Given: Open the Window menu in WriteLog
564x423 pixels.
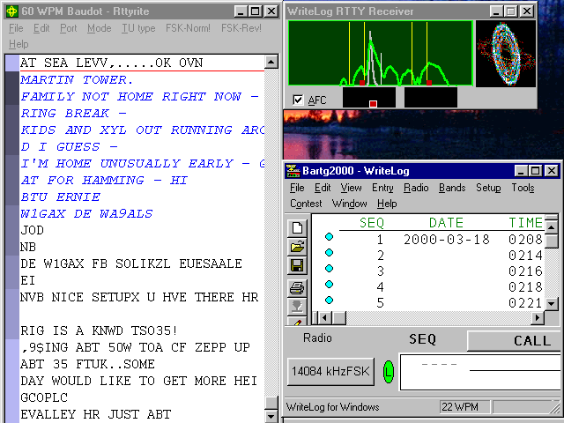Looking at the screenshot, I should coord(350,204).
